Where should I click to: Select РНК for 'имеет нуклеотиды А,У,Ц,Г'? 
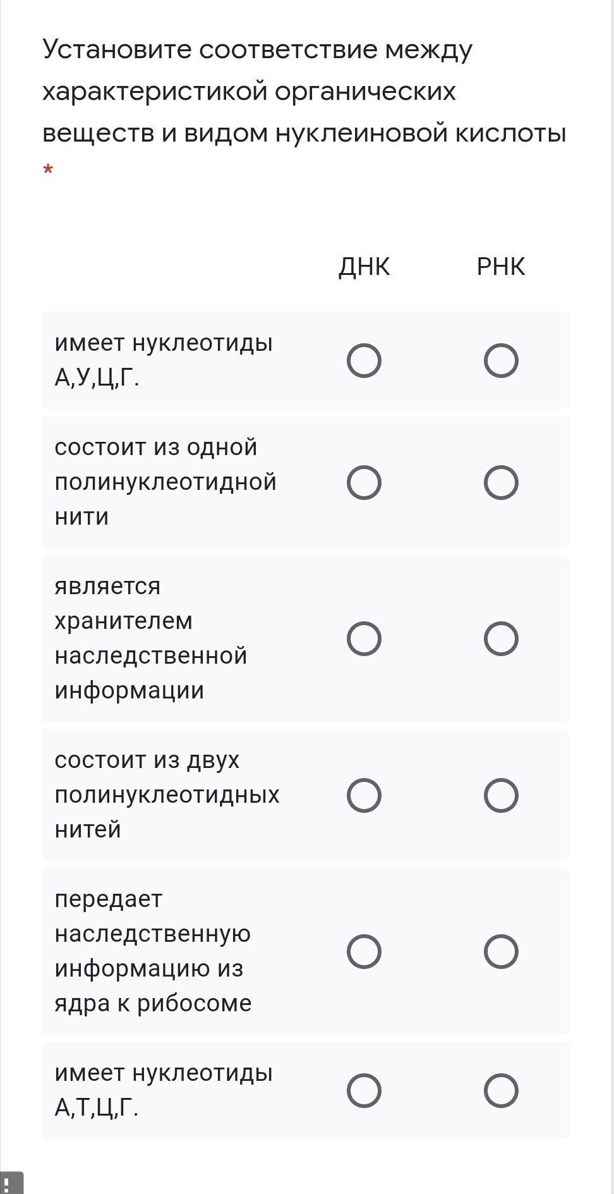501,361
